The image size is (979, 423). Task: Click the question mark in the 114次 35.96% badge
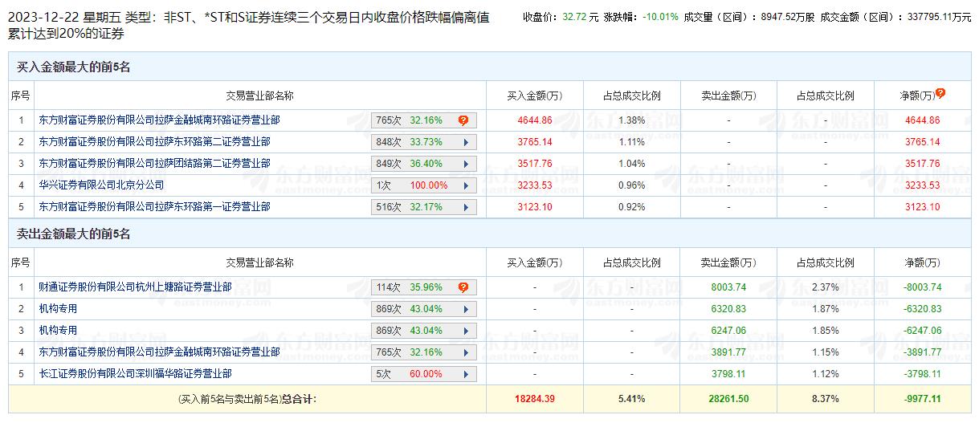coord(463,287)
